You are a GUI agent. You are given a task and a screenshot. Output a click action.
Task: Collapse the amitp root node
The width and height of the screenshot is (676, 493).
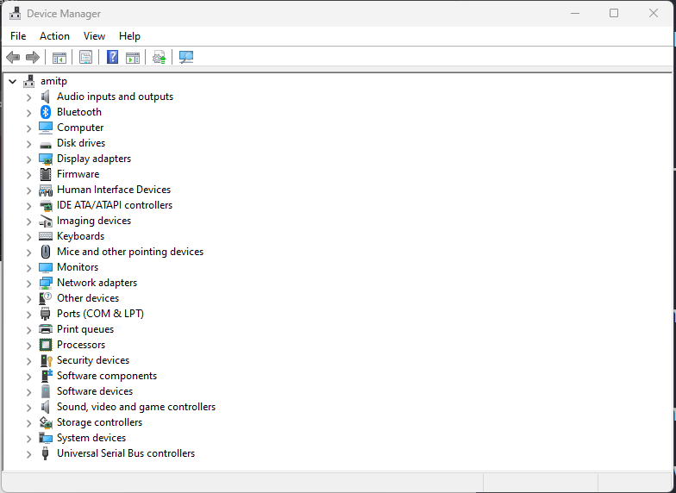12,81
